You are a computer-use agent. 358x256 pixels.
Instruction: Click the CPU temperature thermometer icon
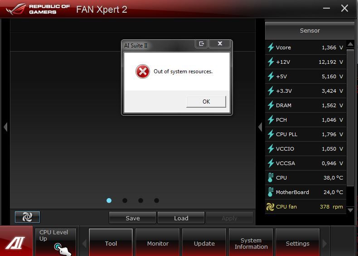coord(271,178)
